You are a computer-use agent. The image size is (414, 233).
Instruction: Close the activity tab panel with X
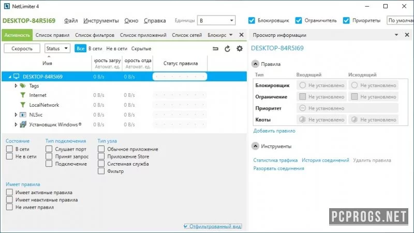[241, 35]
